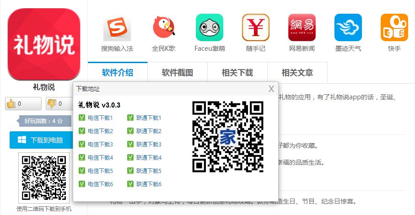The image size is (415, 215).
Task: Click green check icon beside 电信下载2
Action: tap(82, 131)
